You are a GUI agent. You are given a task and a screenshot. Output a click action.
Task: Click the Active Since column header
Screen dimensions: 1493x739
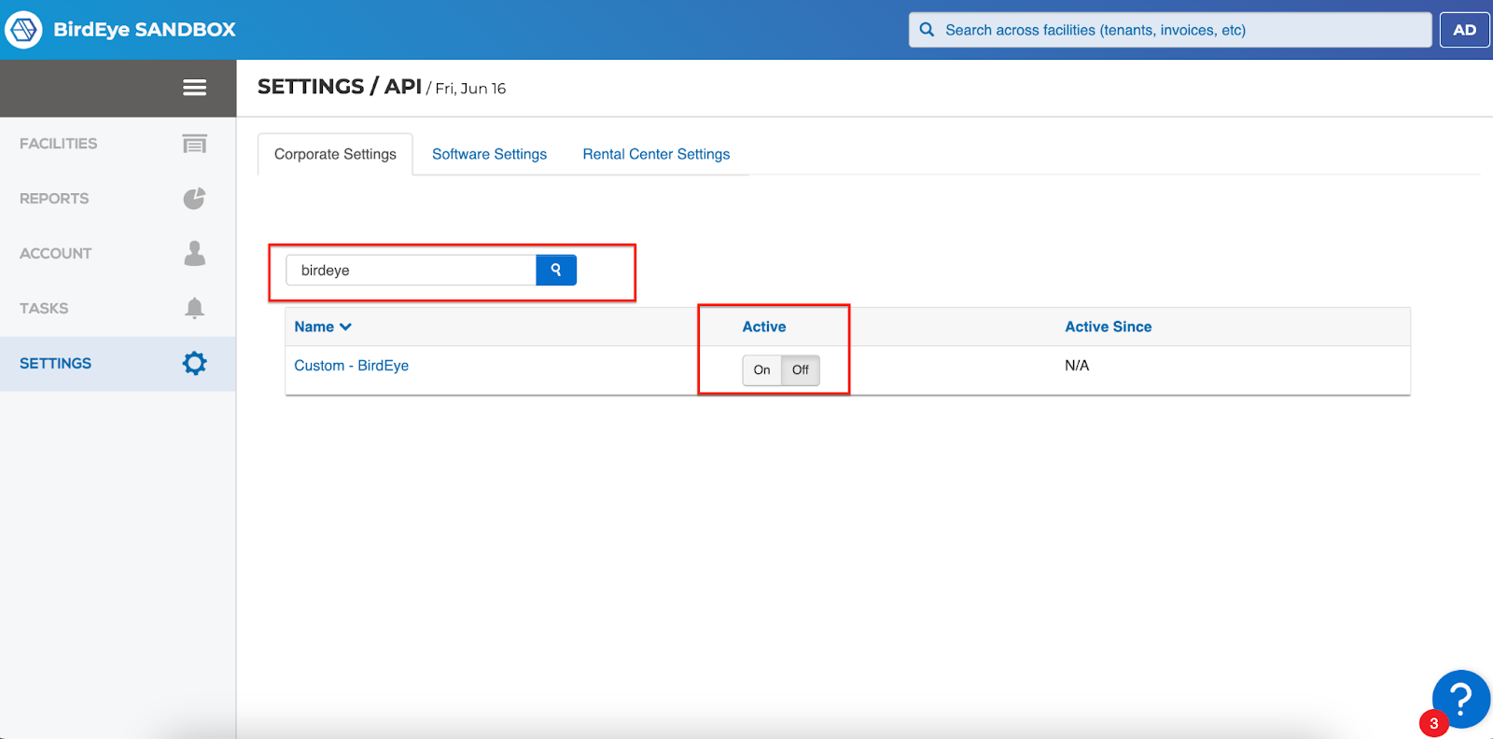(1108, 327)
